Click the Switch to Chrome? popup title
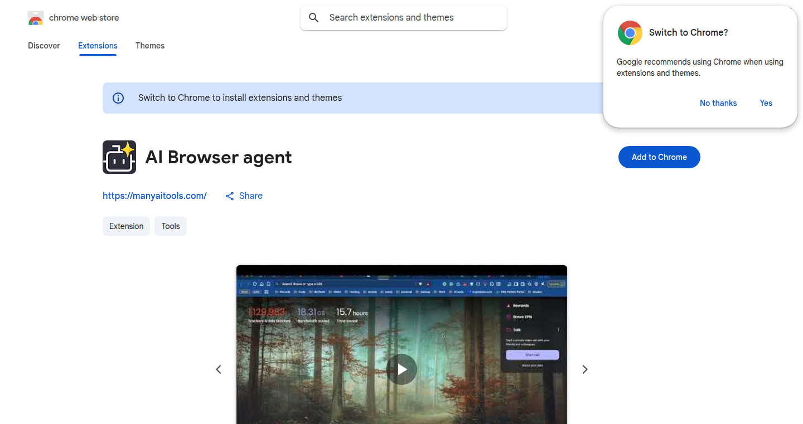Screen dimensions: 803x424 (689, 33)
